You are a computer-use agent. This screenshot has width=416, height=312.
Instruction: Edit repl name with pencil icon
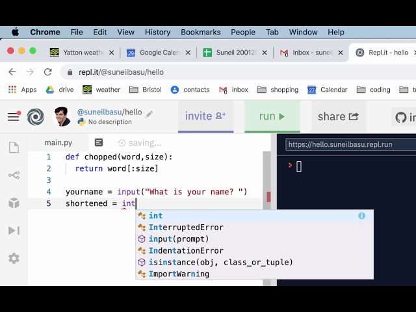click(149, 114)
